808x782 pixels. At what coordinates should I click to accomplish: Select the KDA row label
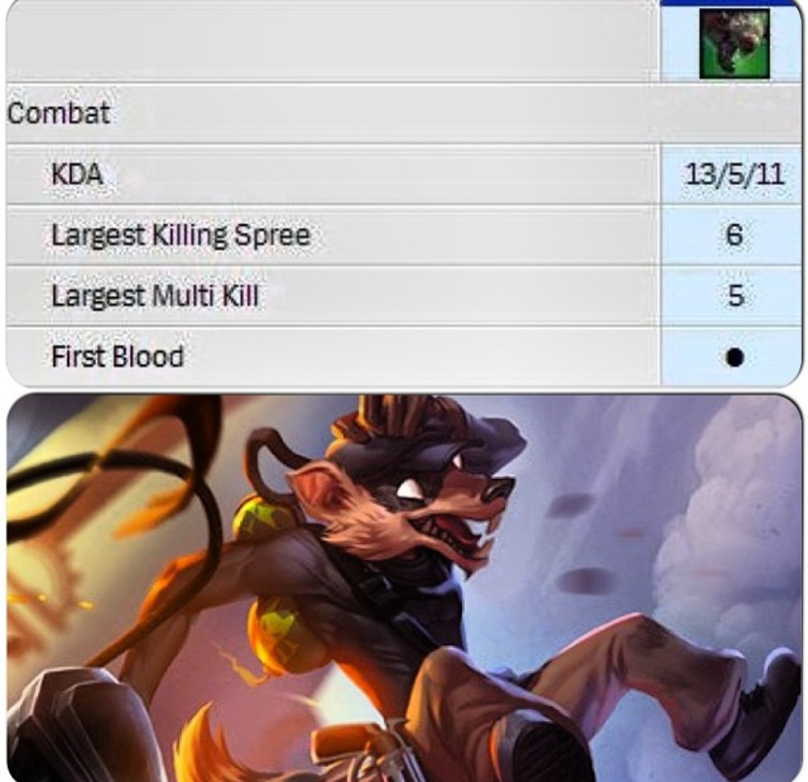77,174
